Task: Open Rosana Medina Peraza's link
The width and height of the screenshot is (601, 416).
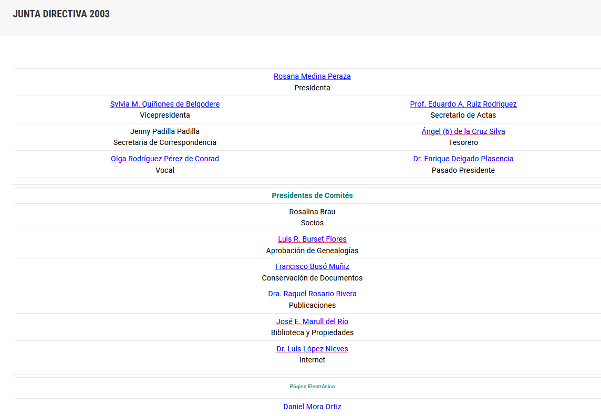Action: click(312, 76)
